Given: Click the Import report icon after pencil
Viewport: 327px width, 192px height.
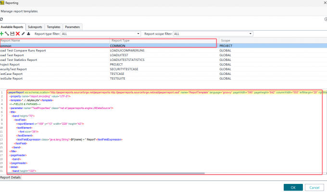Looking at the screenshot, I should pos(28,34).
